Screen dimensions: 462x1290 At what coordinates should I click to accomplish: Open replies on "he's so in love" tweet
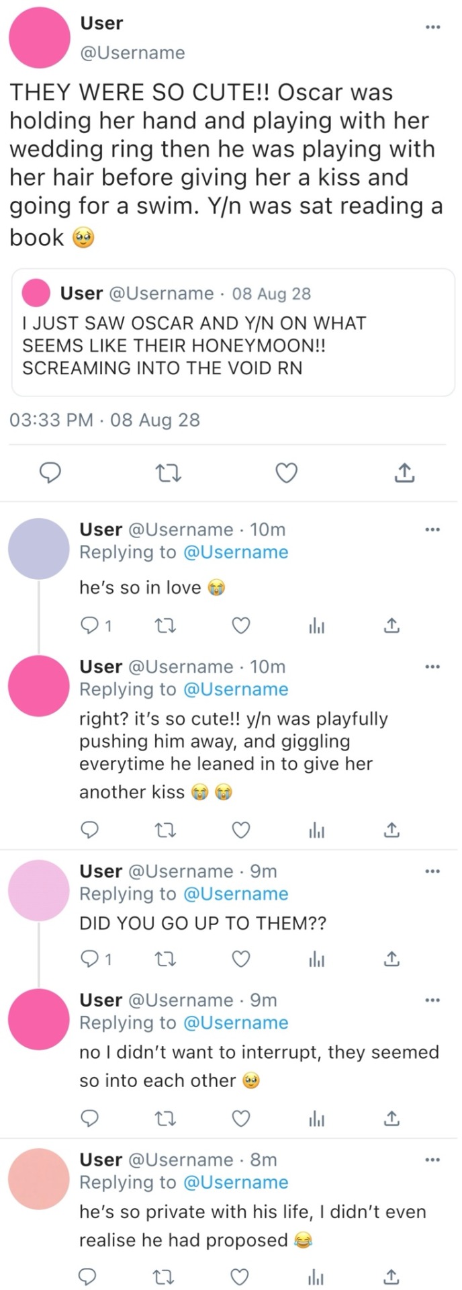click(x=90, y=626)
